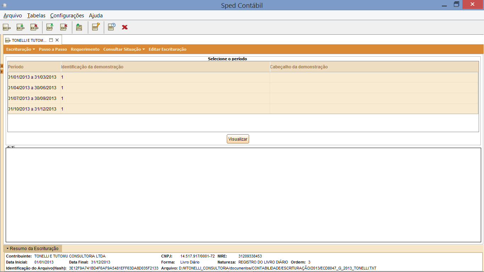This screenshot has height=272, width=484.
Task: Open the Arquivo menu
Action: click(x=13, y=16)
